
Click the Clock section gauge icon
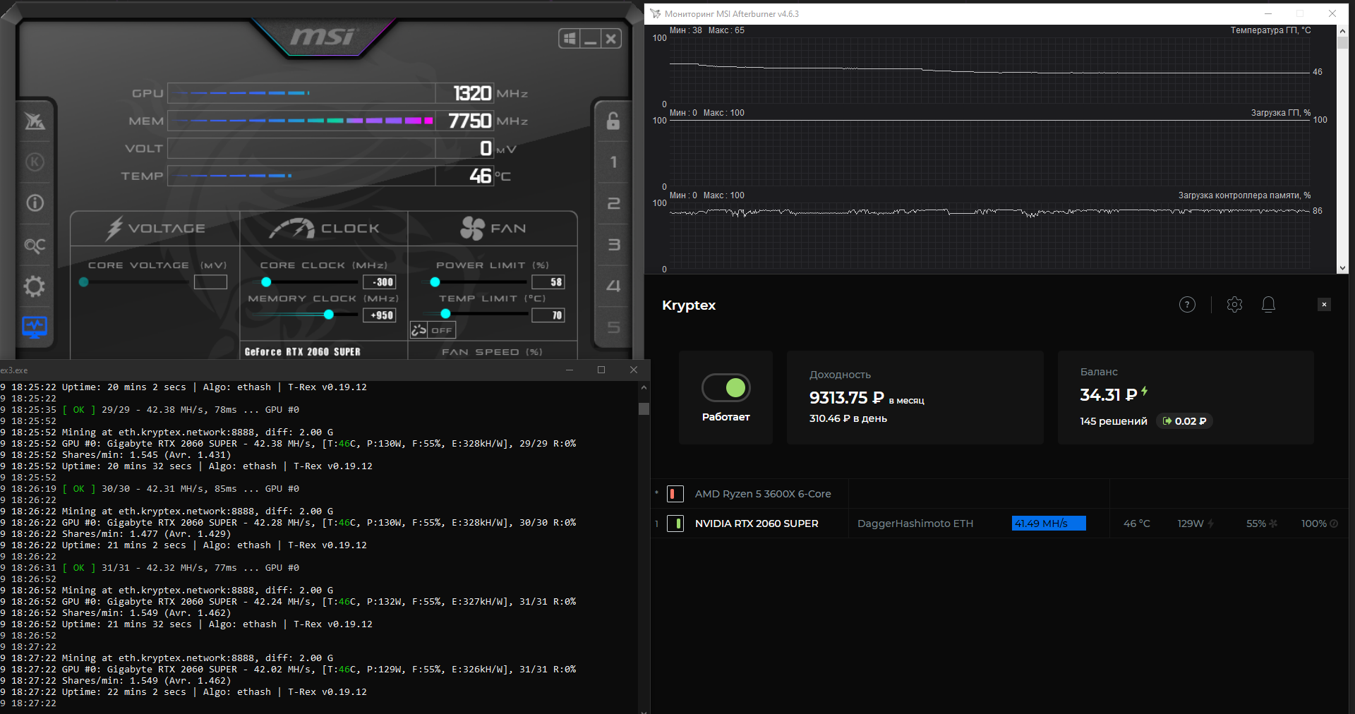pos(291,228)
